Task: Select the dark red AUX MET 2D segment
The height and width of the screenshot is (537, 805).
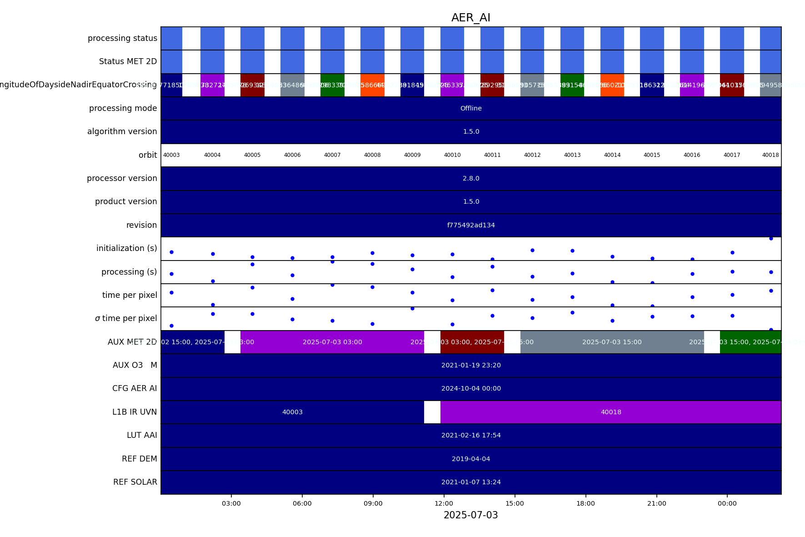Action: tap(472, 342)
